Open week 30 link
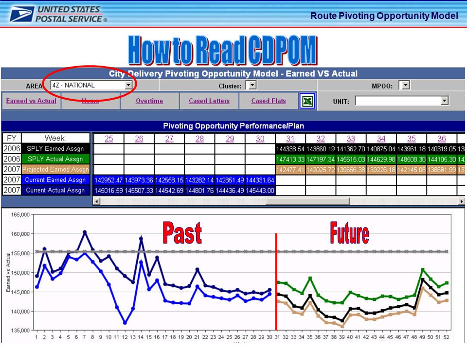This screenshot has height=350, width=467. [x=260, y=139]
